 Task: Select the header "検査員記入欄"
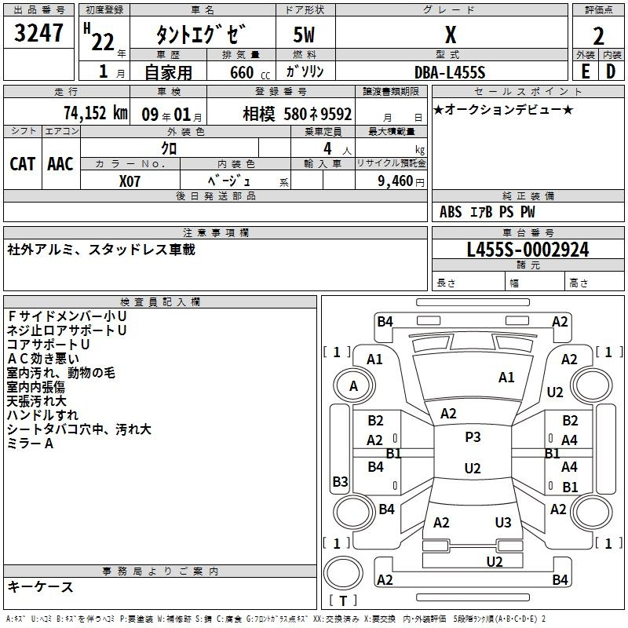(x=160, y=302)
